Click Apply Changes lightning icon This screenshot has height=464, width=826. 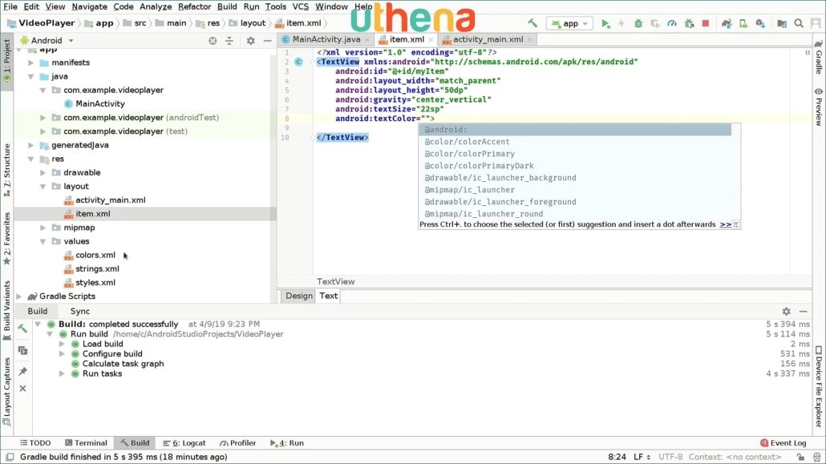pos(621,23)
